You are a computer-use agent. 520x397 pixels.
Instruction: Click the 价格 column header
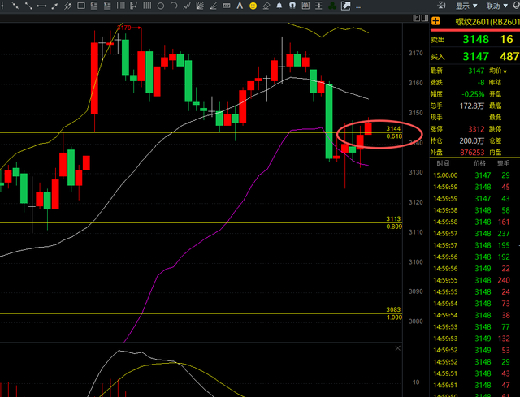pyautogui.click(x=480, y=163)
